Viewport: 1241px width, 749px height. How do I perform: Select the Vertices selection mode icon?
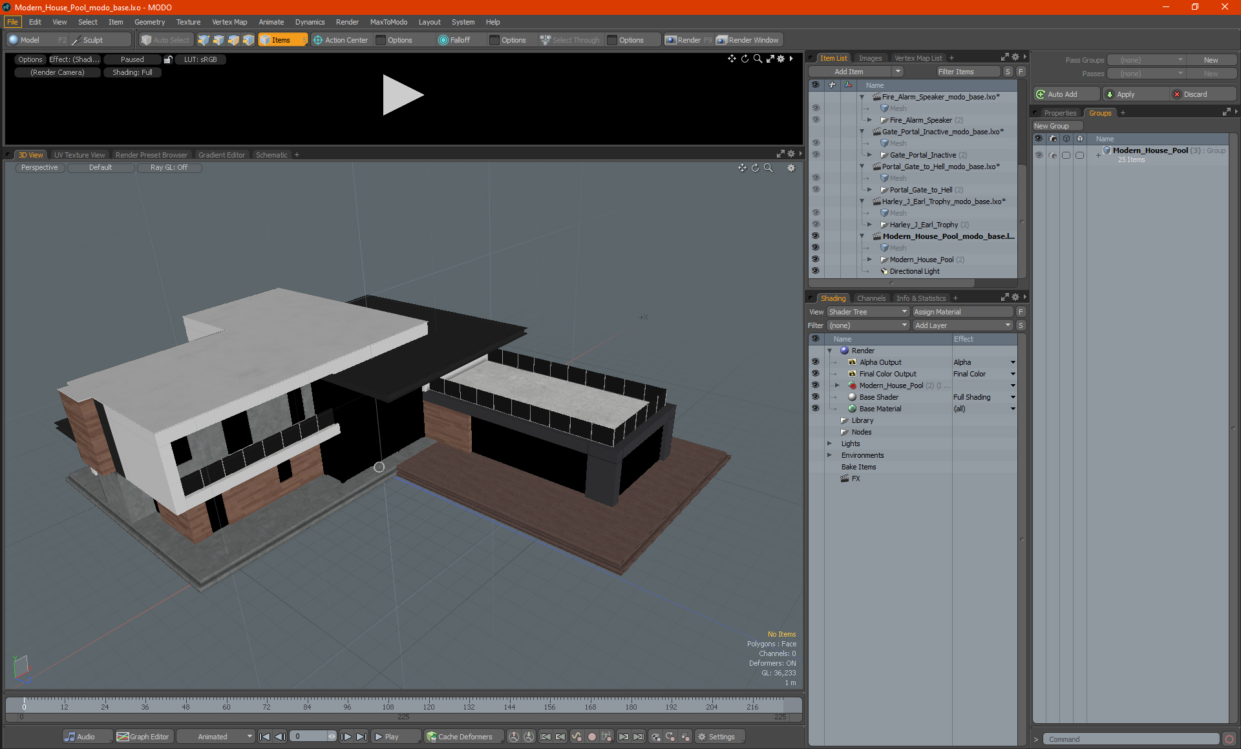pyautogui.click(x=204, y=40)
